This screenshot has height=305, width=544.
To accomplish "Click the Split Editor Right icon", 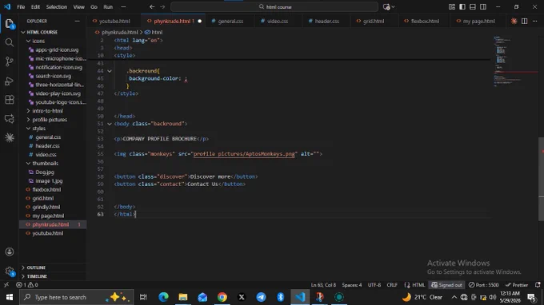I will [524, 21].
